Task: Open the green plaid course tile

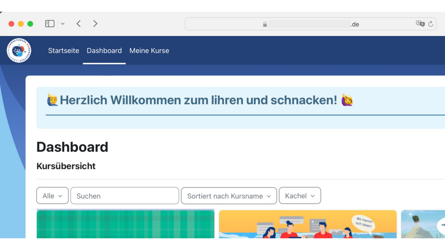Action: pyautogui.click(x=125, y=224)
